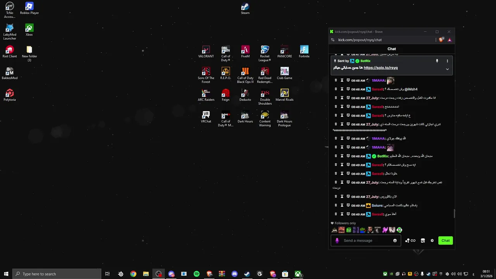The image size is (496, 279).
Task: Select the Red Dead Redemption icon
Action: [x=265, y=75]
